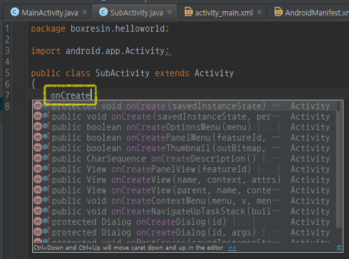Choose the onCreateDescription() suggestion
Screen dimensions: 349x259
pyautogui.click(x=185, y=159)
